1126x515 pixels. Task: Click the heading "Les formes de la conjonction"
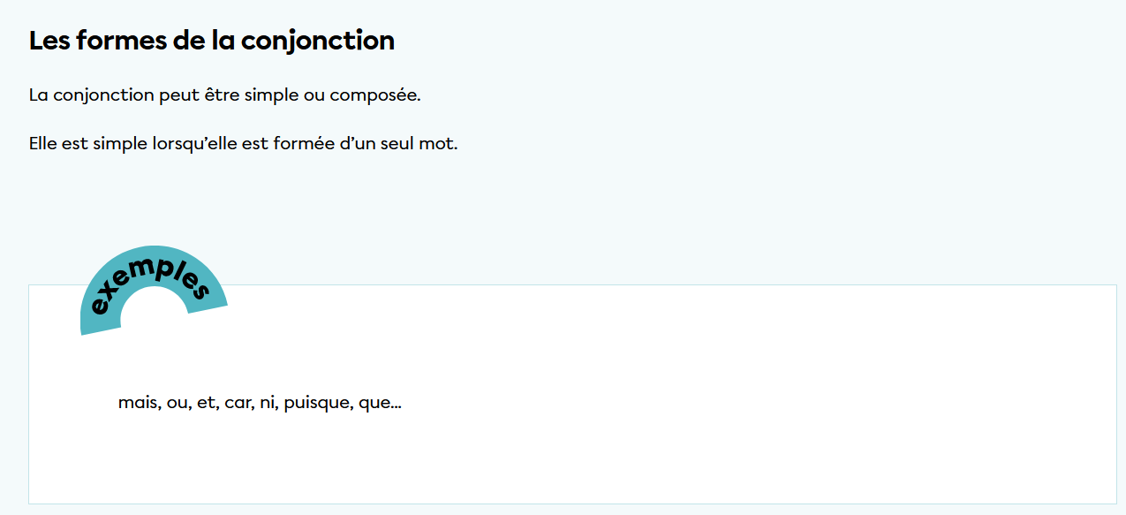click(x=212, y=41)
